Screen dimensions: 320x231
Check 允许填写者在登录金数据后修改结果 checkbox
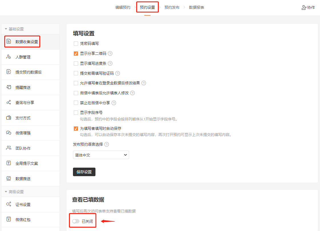[76, 83]
